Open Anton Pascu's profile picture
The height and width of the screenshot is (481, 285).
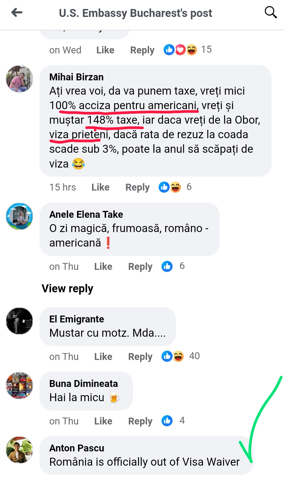pos(20,450)
